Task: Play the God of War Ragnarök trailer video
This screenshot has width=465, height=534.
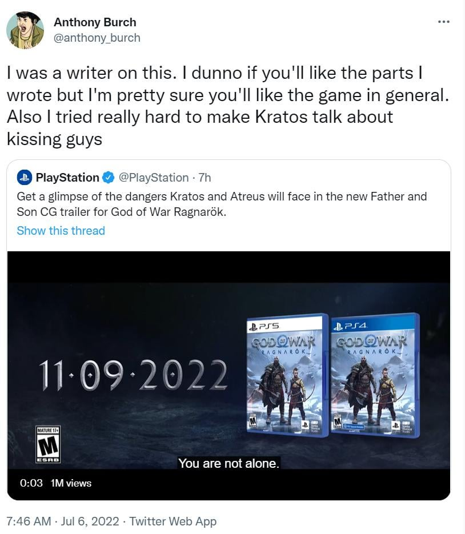Action: pos(229,376)
